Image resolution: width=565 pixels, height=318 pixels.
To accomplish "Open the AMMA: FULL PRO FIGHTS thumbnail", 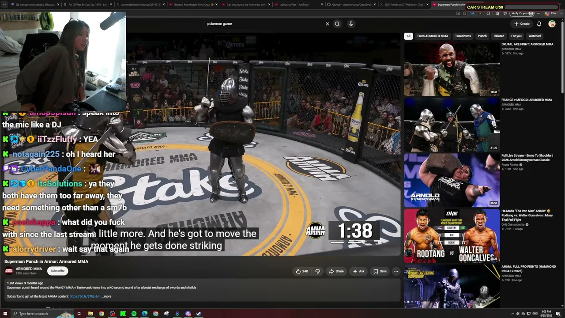I will (452, 286).
